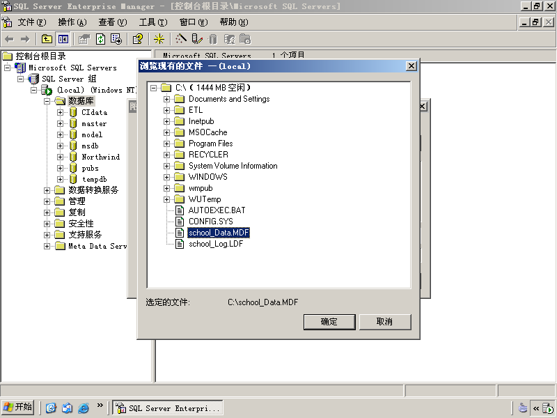Click the SQL Server Enterprise taskbar button

tap(168, 408)
